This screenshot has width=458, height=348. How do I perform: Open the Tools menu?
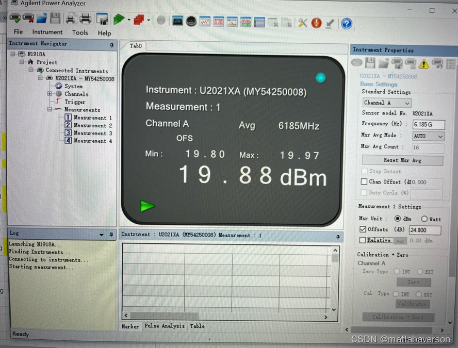click(80, 32)
